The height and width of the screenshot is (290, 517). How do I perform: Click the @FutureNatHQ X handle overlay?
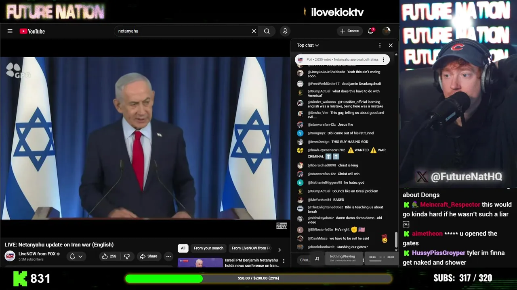(x=460, y=176)
